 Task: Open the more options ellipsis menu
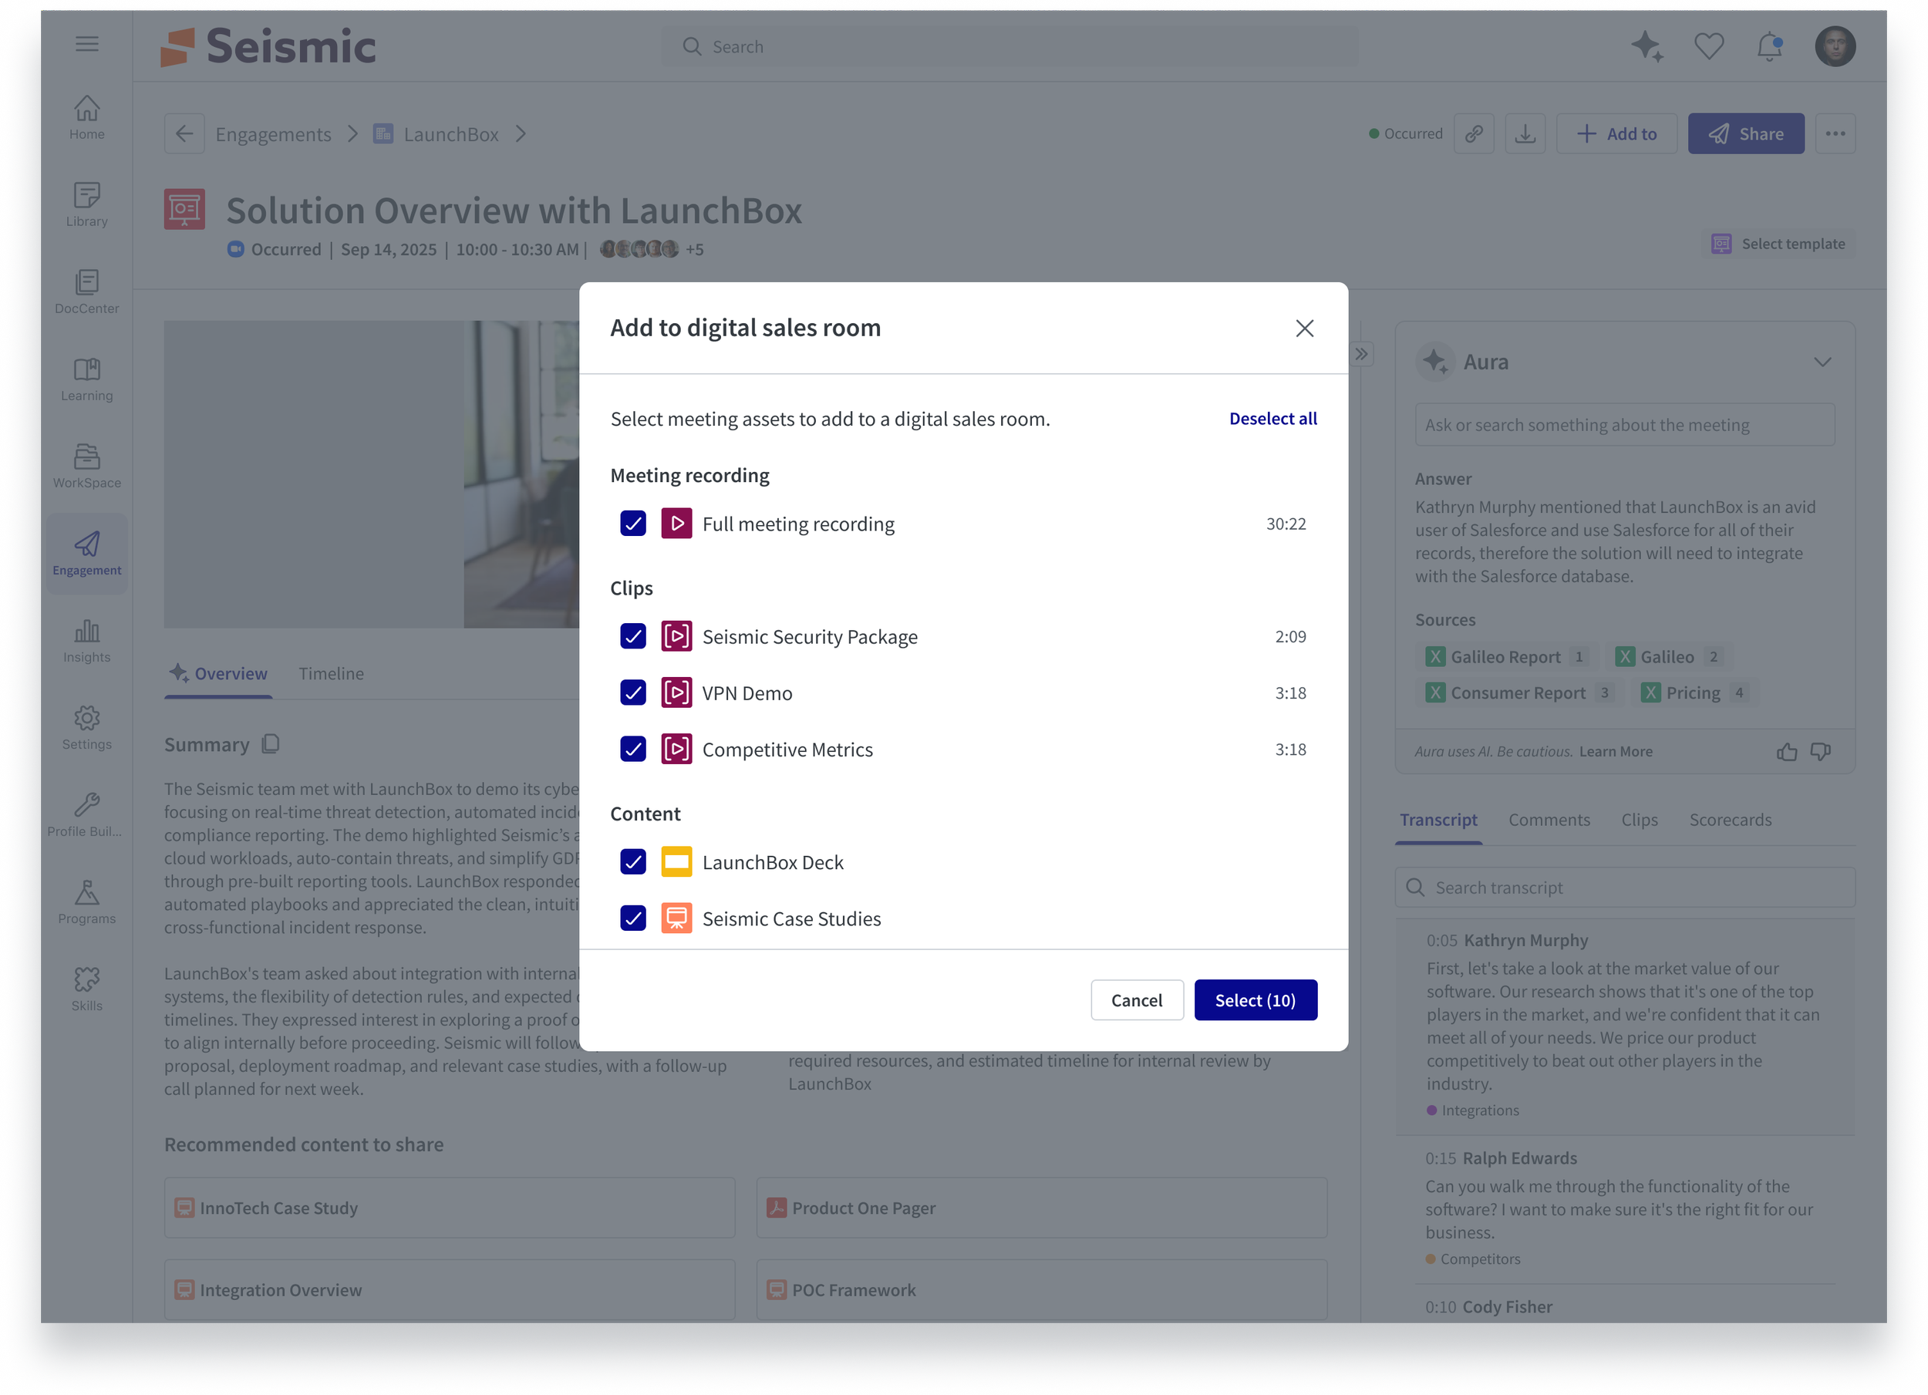coord(1835,133)
